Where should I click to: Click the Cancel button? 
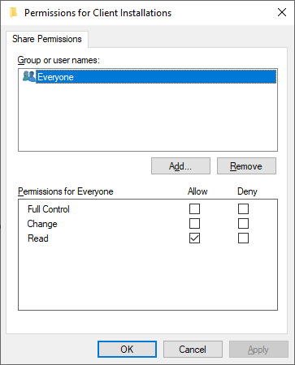point(193,350)
